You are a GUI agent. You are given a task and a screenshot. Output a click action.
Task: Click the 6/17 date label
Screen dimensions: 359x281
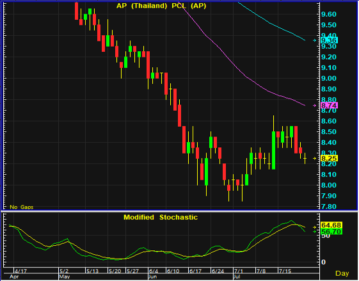pos(195,271)
